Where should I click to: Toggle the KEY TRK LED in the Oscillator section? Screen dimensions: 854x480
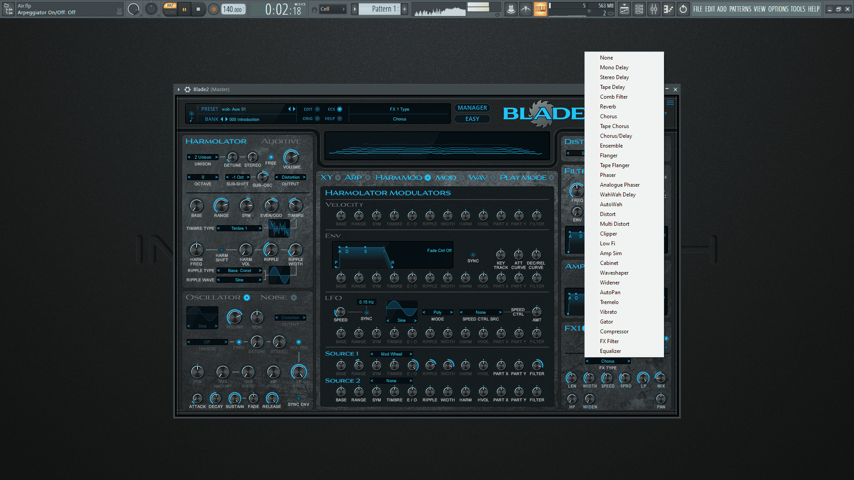tap(298, 342)
